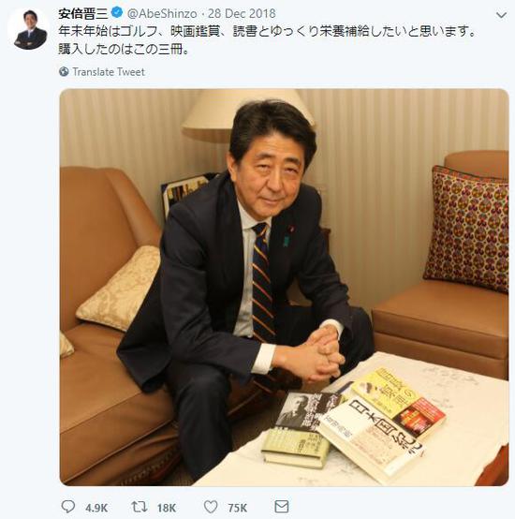Click the reply speech bubble icon
The width and height of the screenshot is (515, 519).
[x=68, y=507]
